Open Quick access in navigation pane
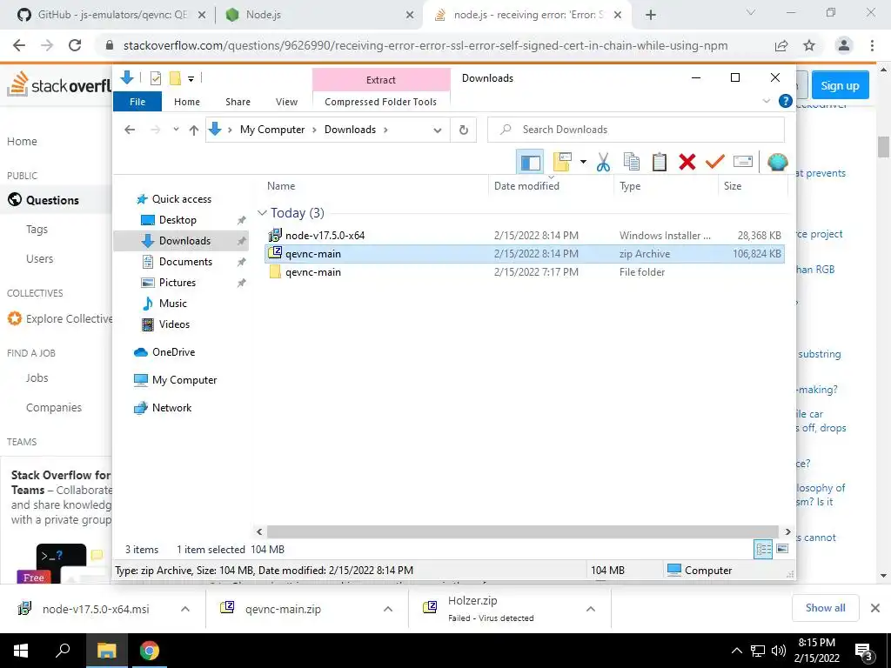Image resolution: width=891 pixels, height=668 pixels. click(x=181, y=199)
